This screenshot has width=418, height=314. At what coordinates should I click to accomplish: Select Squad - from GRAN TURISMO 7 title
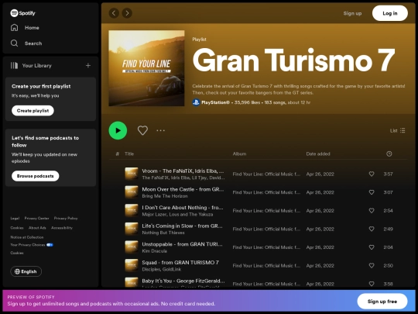(180, 263)
